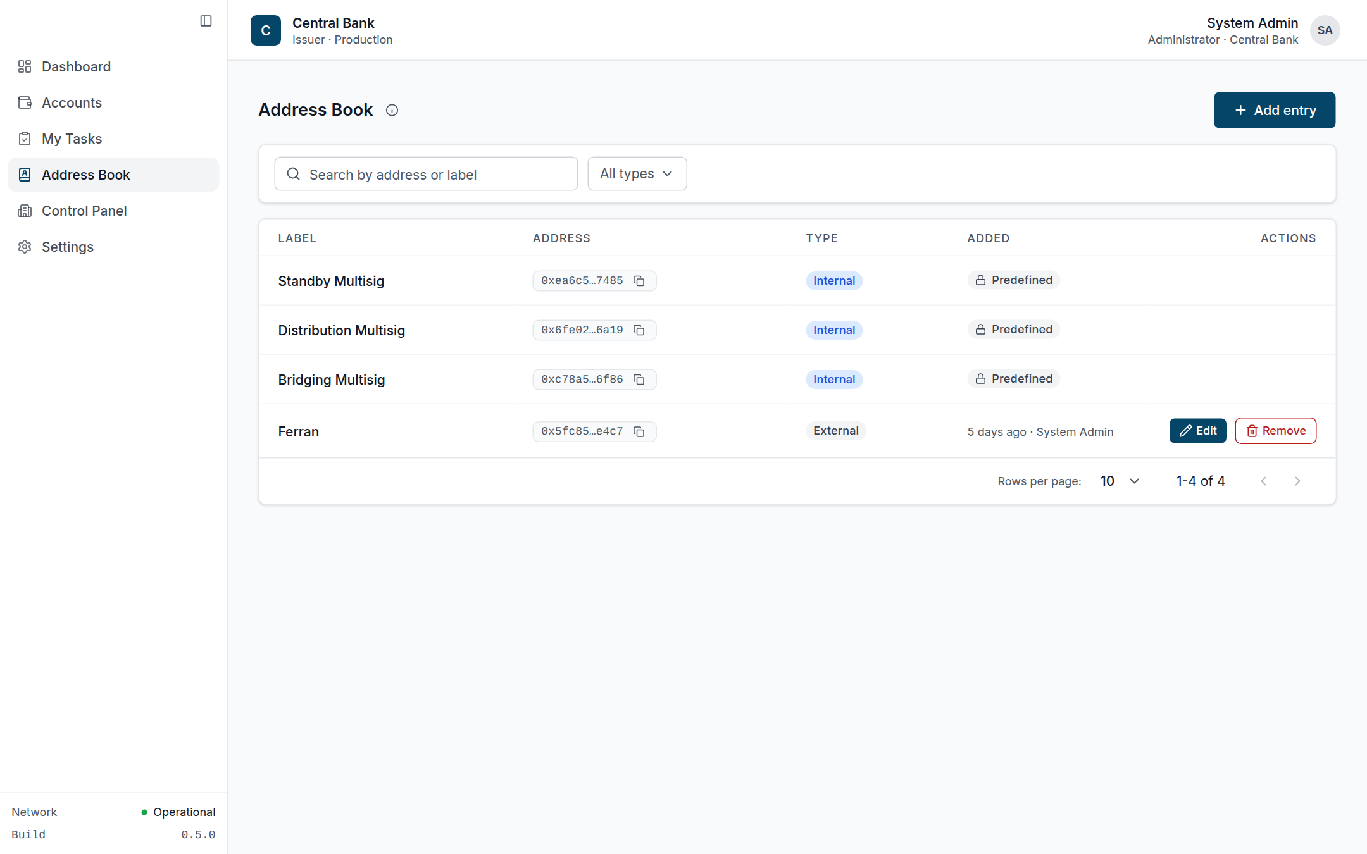Copy the Distribution Multisig address
The width and height of the screenshot is (1367, 854).
pos(639,330)
